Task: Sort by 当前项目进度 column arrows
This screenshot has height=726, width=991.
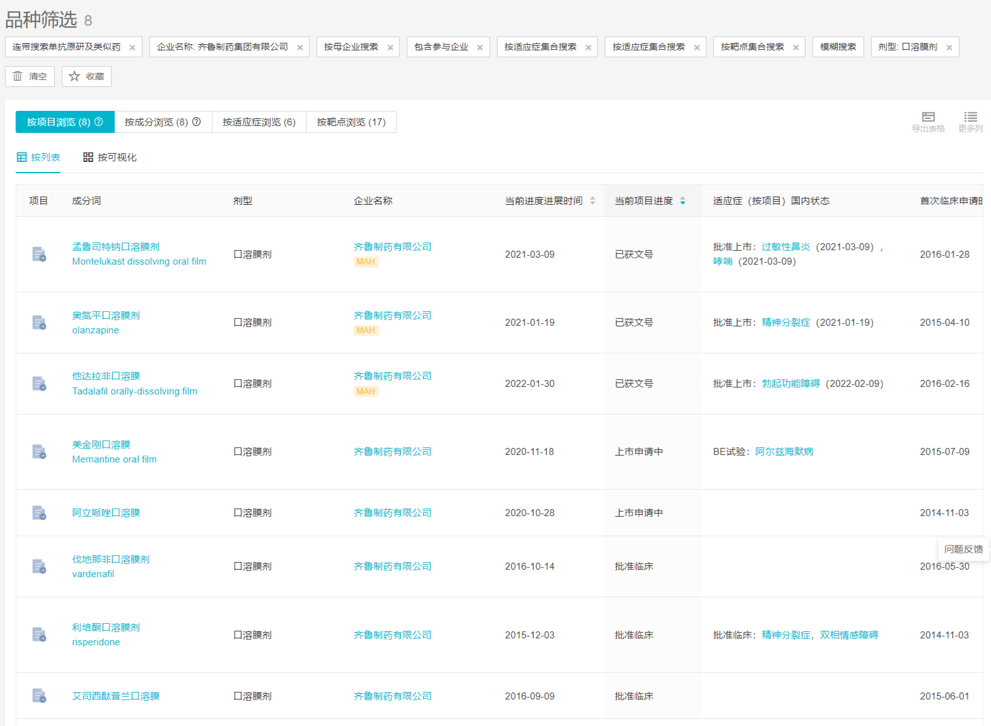Action: click(x=683, y=201)
